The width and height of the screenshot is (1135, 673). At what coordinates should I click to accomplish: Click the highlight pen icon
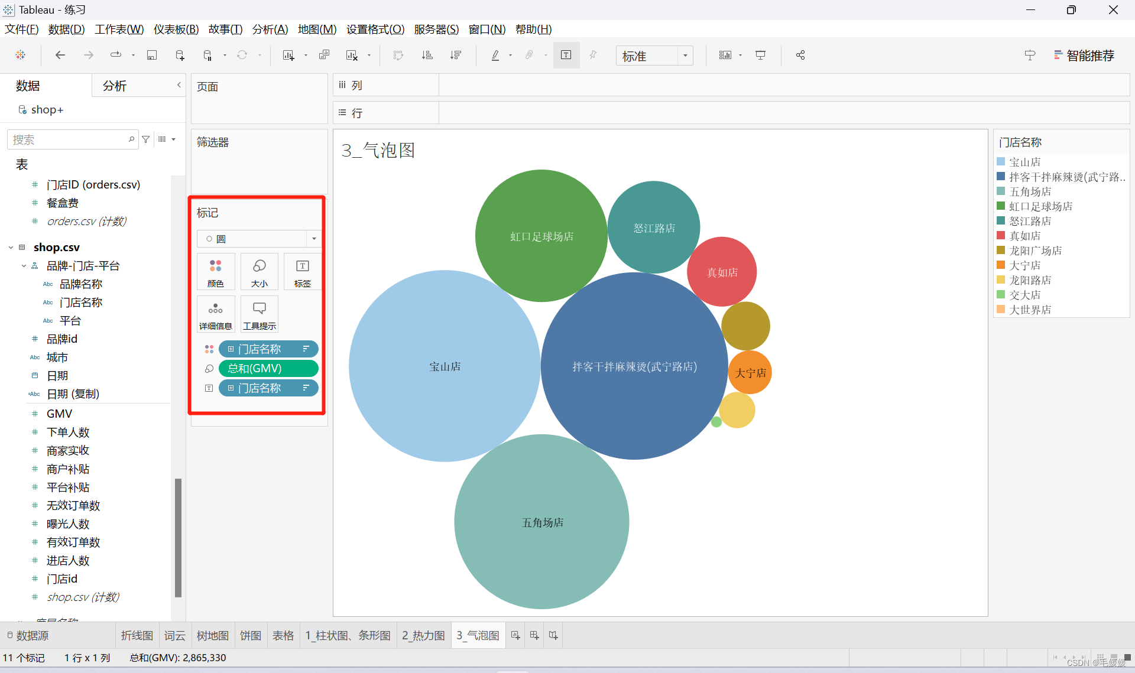495,55
